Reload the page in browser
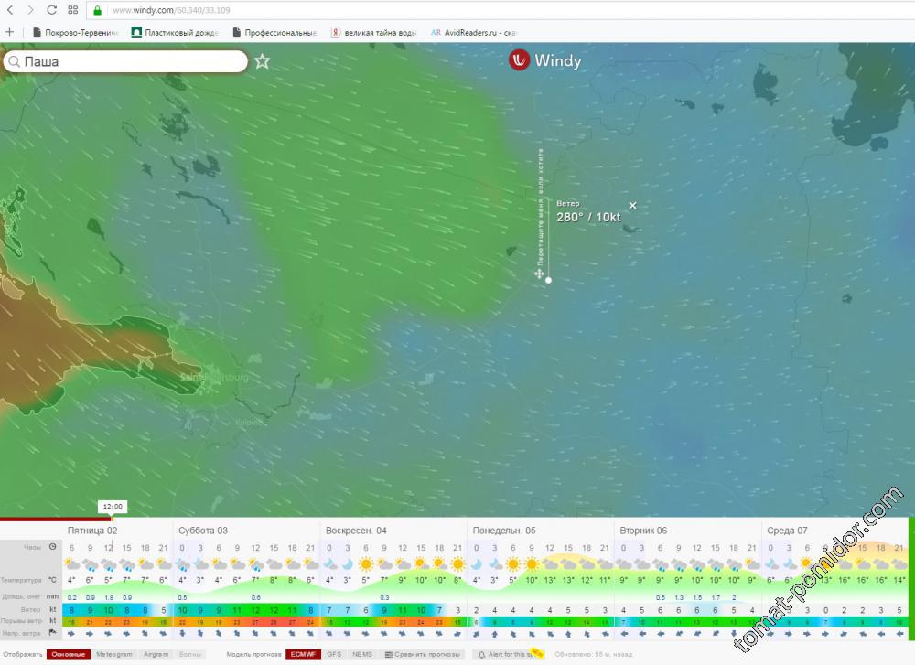The image size is (915, 665). pos(51,10)
